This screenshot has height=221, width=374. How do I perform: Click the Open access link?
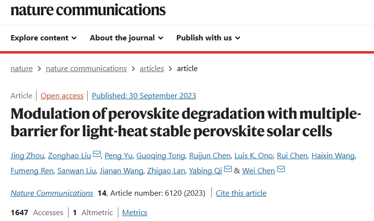pos(62,96)
